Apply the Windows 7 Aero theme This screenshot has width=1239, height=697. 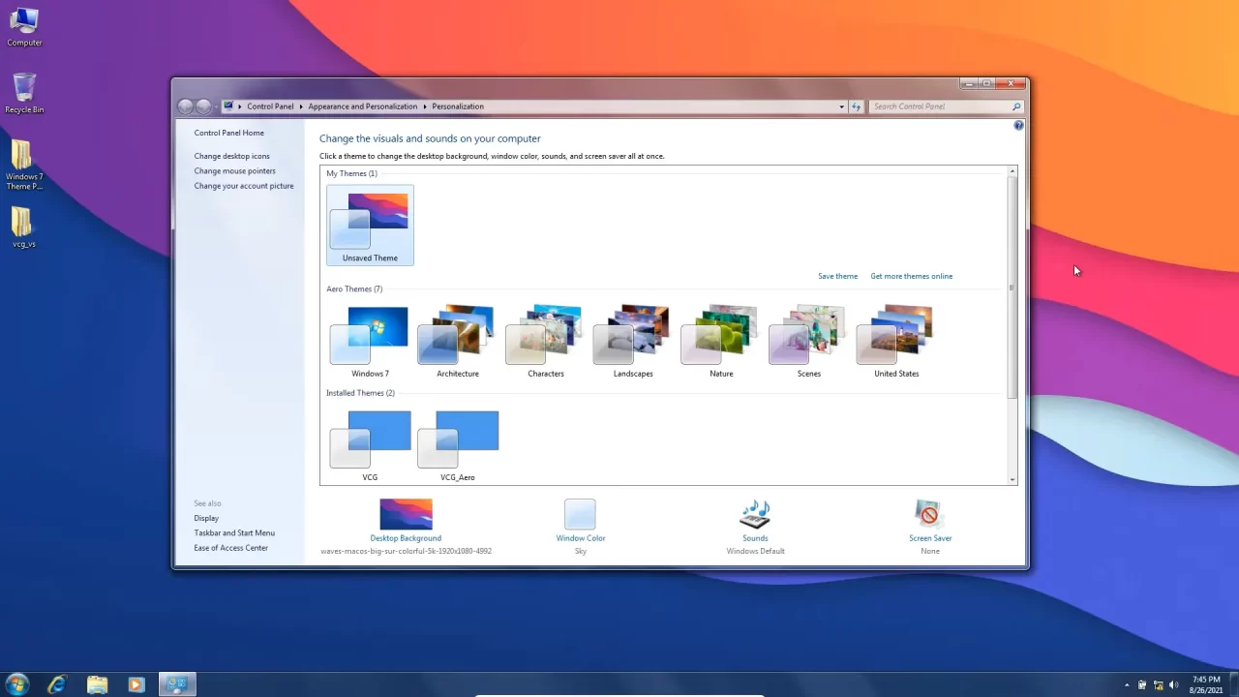coord(370,341)
